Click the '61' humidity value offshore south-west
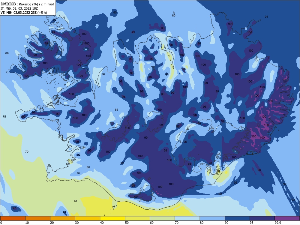 tap(76, 201)
